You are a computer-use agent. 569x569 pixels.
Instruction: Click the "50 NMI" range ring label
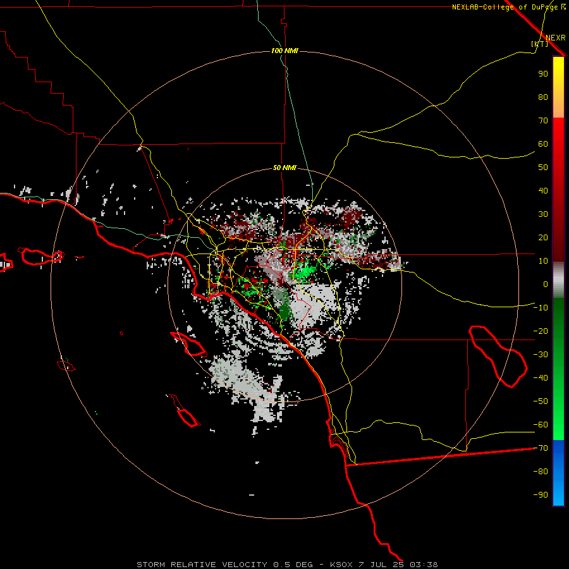pos(284,168)
